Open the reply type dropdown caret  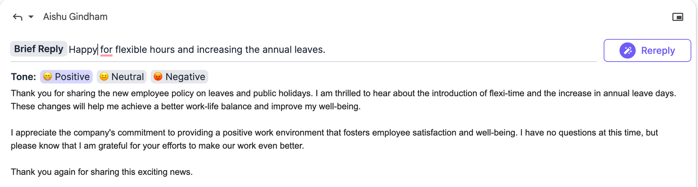tap(31, 17)
